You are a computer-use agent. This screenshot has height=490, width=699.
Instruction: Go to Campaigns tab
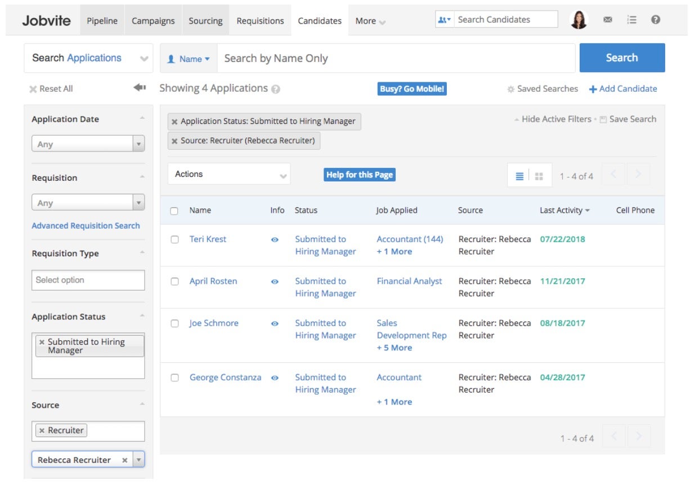[153, 21]
